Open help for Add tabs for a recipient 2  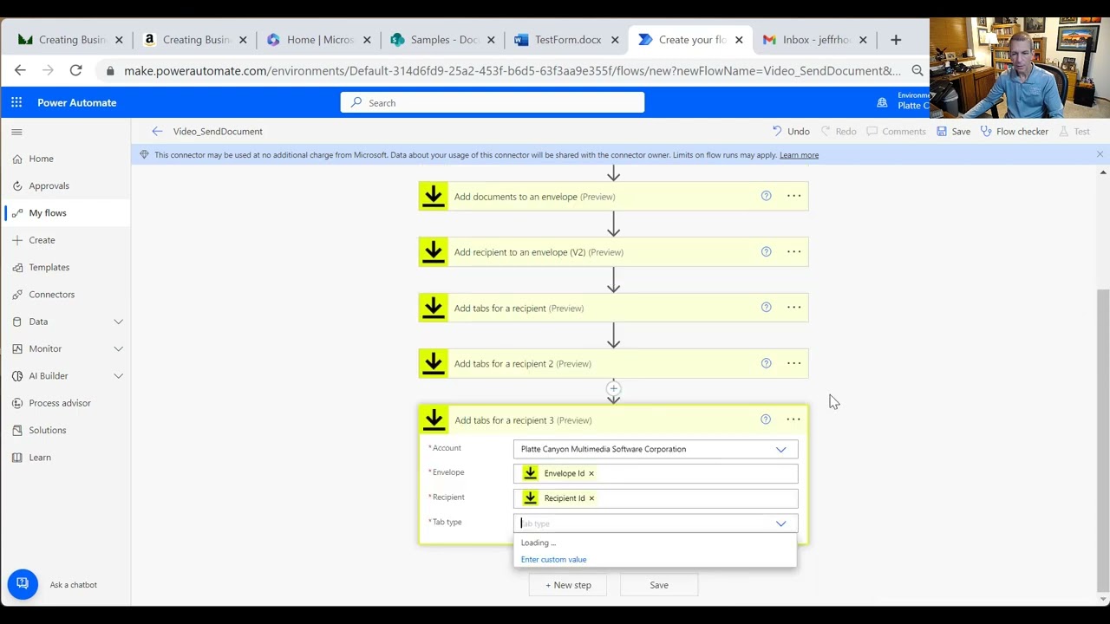tap(766, 363)
